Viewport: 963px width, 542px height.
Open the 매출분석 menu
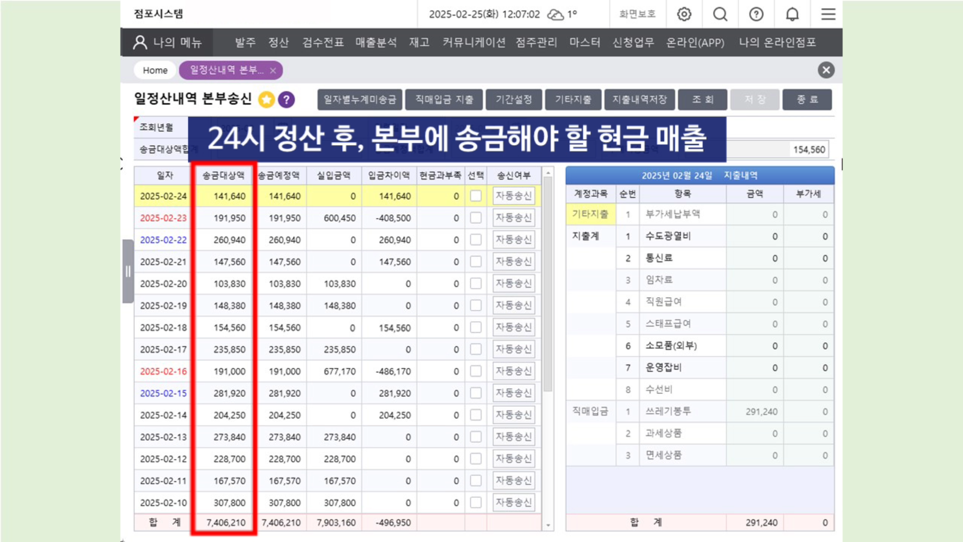click(376, 43)
